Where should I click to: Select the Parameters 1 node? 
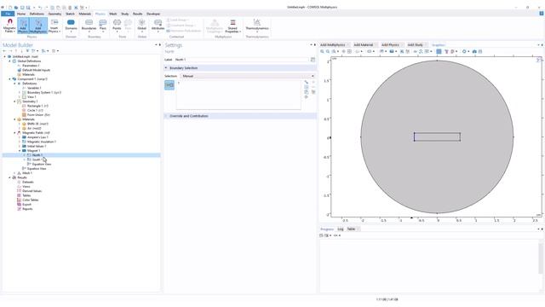coord(31,66)
